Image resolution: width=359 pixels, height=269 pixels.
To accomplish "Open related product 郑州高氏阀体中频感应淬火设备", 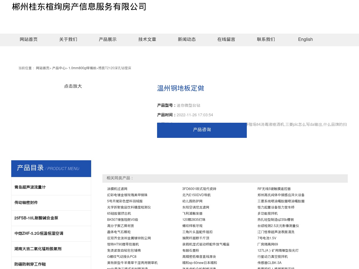I will (x=281, y=195).
